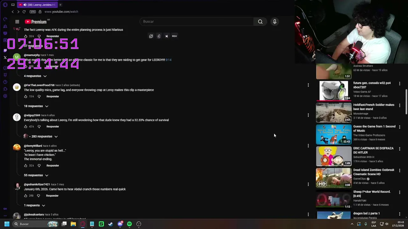Screen dimensions: 408x229
Task: Go back with browser back arrow
Action: click(x=13, y=12)
